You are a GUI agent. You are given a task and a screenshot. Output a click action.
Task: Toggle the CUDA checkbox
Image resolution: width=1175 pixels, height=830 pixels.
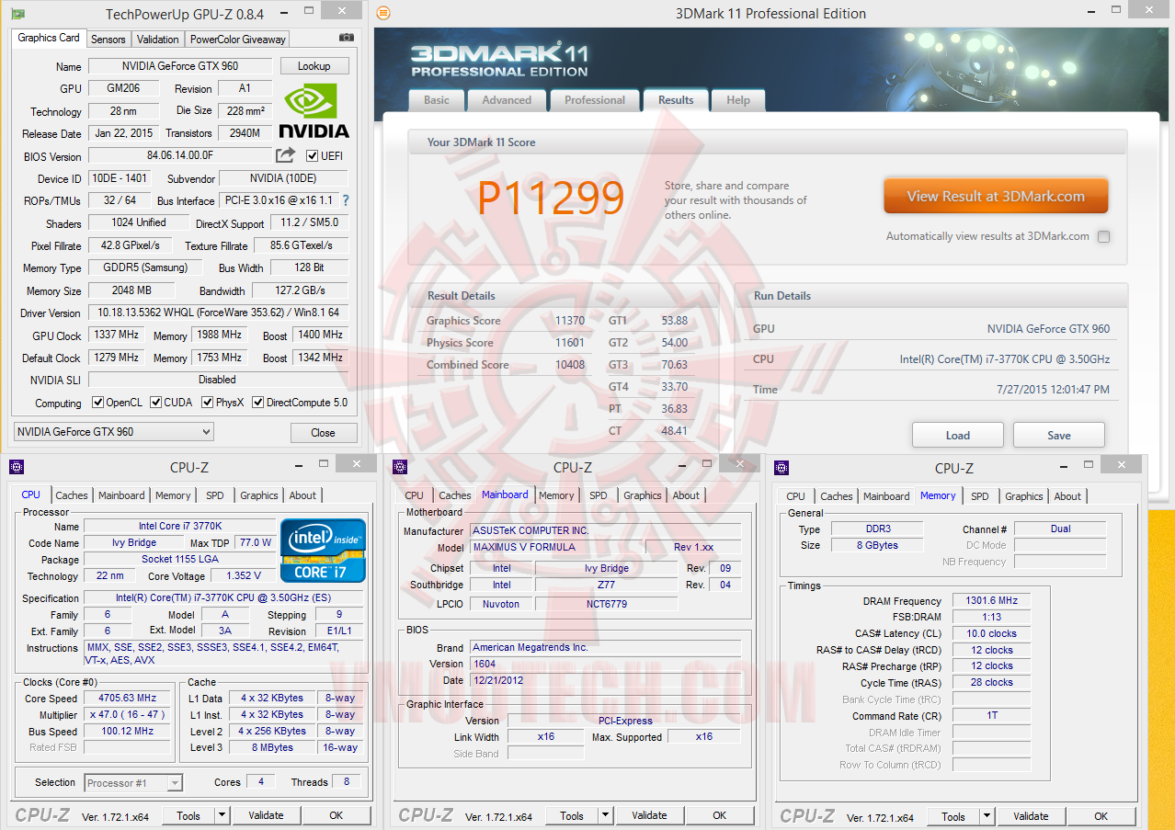156,403
